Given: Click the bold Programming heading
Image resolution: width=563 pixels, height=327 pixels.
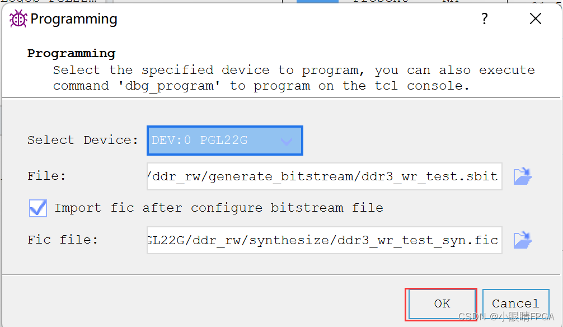Looking at the screenshot, I should 71,53.
